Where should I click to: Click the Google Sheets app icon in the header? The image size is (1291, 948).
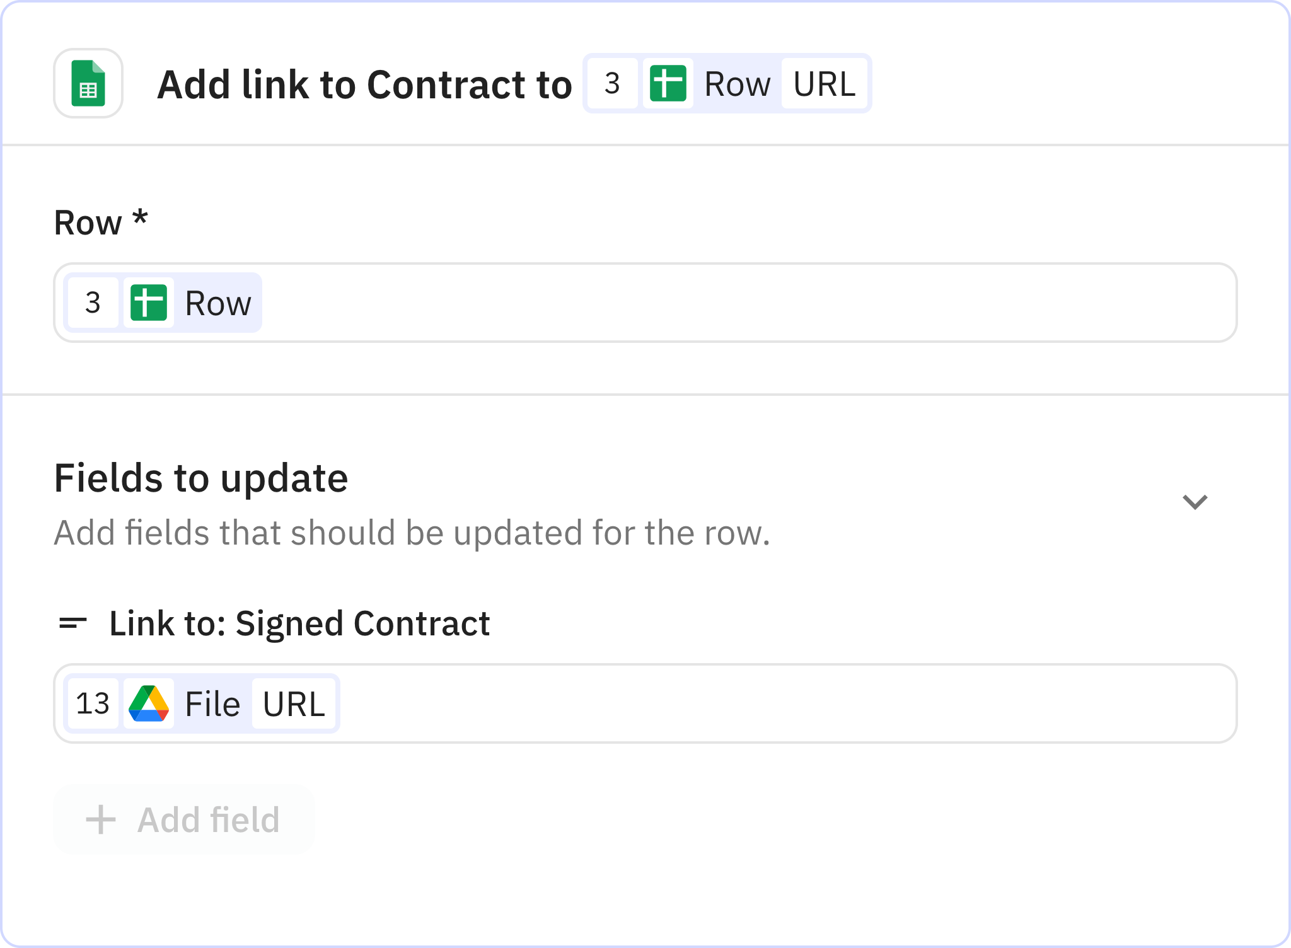(x=88, y=83)
